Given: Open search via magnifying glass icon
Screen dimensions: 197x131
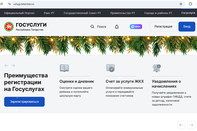Looking at the screenshot, I should tap(92, 26).
